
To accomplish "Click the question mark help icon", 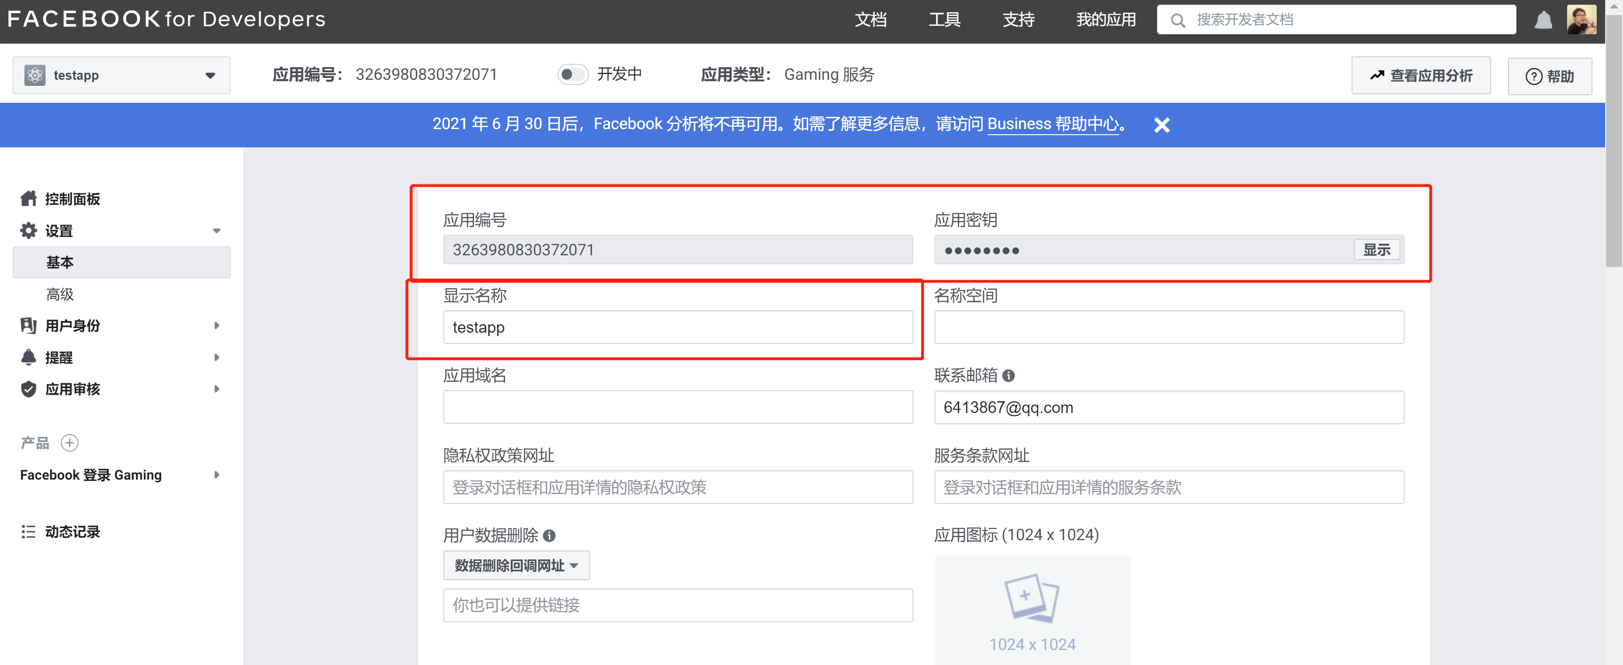I will [x=1533, y=77].
